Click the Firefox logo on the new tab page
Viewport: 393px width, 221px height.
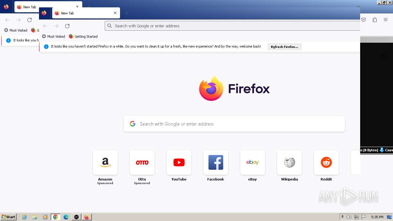pyautogui.click(x=234, y=89)
